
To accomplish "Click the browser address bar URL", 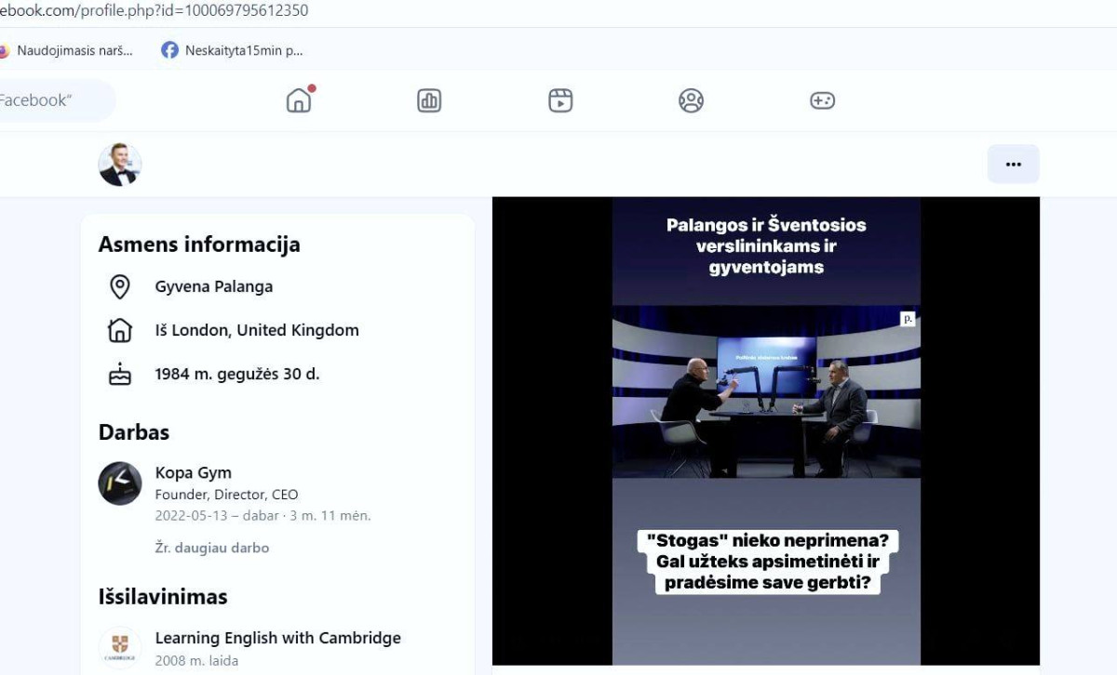I will coord(155,11).
